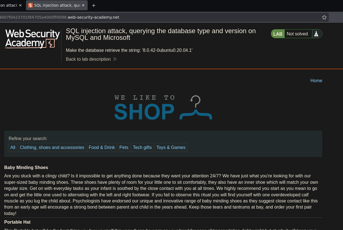The width and height of the screenshot is (343, 230).
Task: Filter by Food & Drink category
Action: [102, 147]
